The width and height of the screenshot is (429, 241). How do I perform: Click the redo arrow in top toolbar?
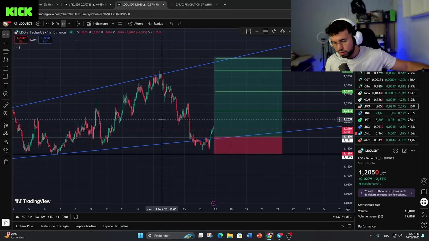180,24
